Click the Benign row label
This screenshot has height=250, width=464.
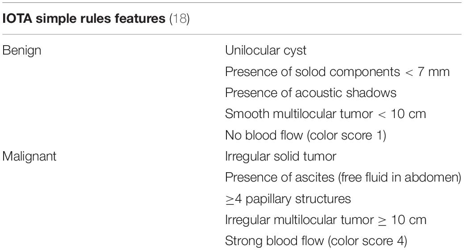[x=21, y=51]
